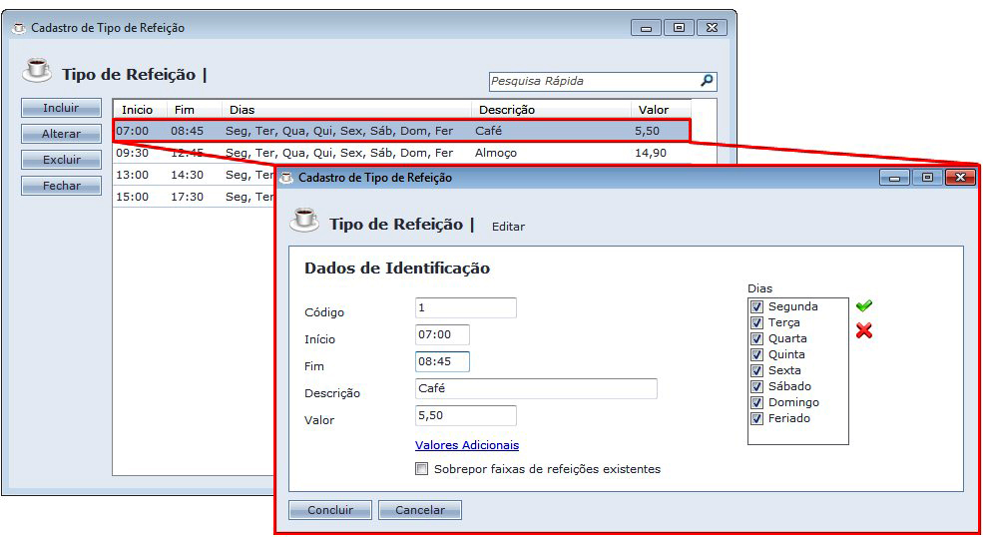
Task: Click the Incluir button
Action: pyautogui.click(x=61, y=108)
